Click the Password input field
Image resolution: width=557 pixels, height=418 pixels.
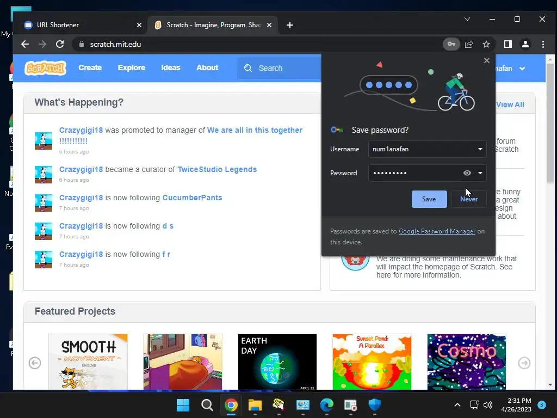pos(428,173)
